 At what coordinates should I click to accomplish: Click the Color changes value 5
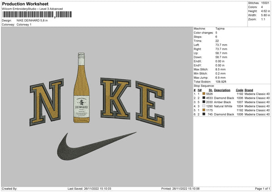216,33
